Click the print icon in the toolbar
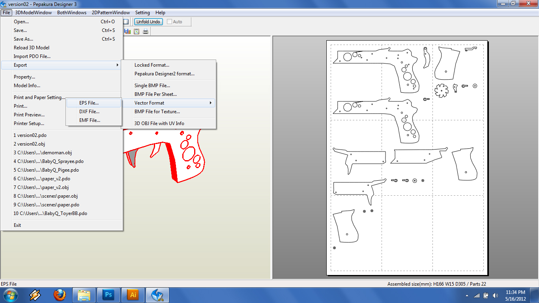539x303 pixels. pyautogui.click(x=146, y=32)
